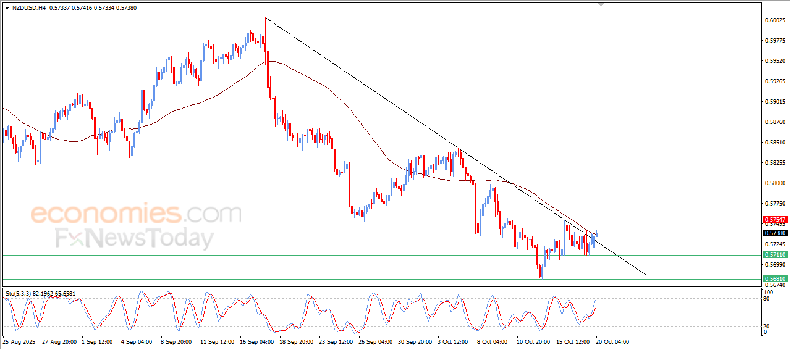Click the 30 Sep 20:00 time label
791x350 pixels.
[x=416, y=341]
